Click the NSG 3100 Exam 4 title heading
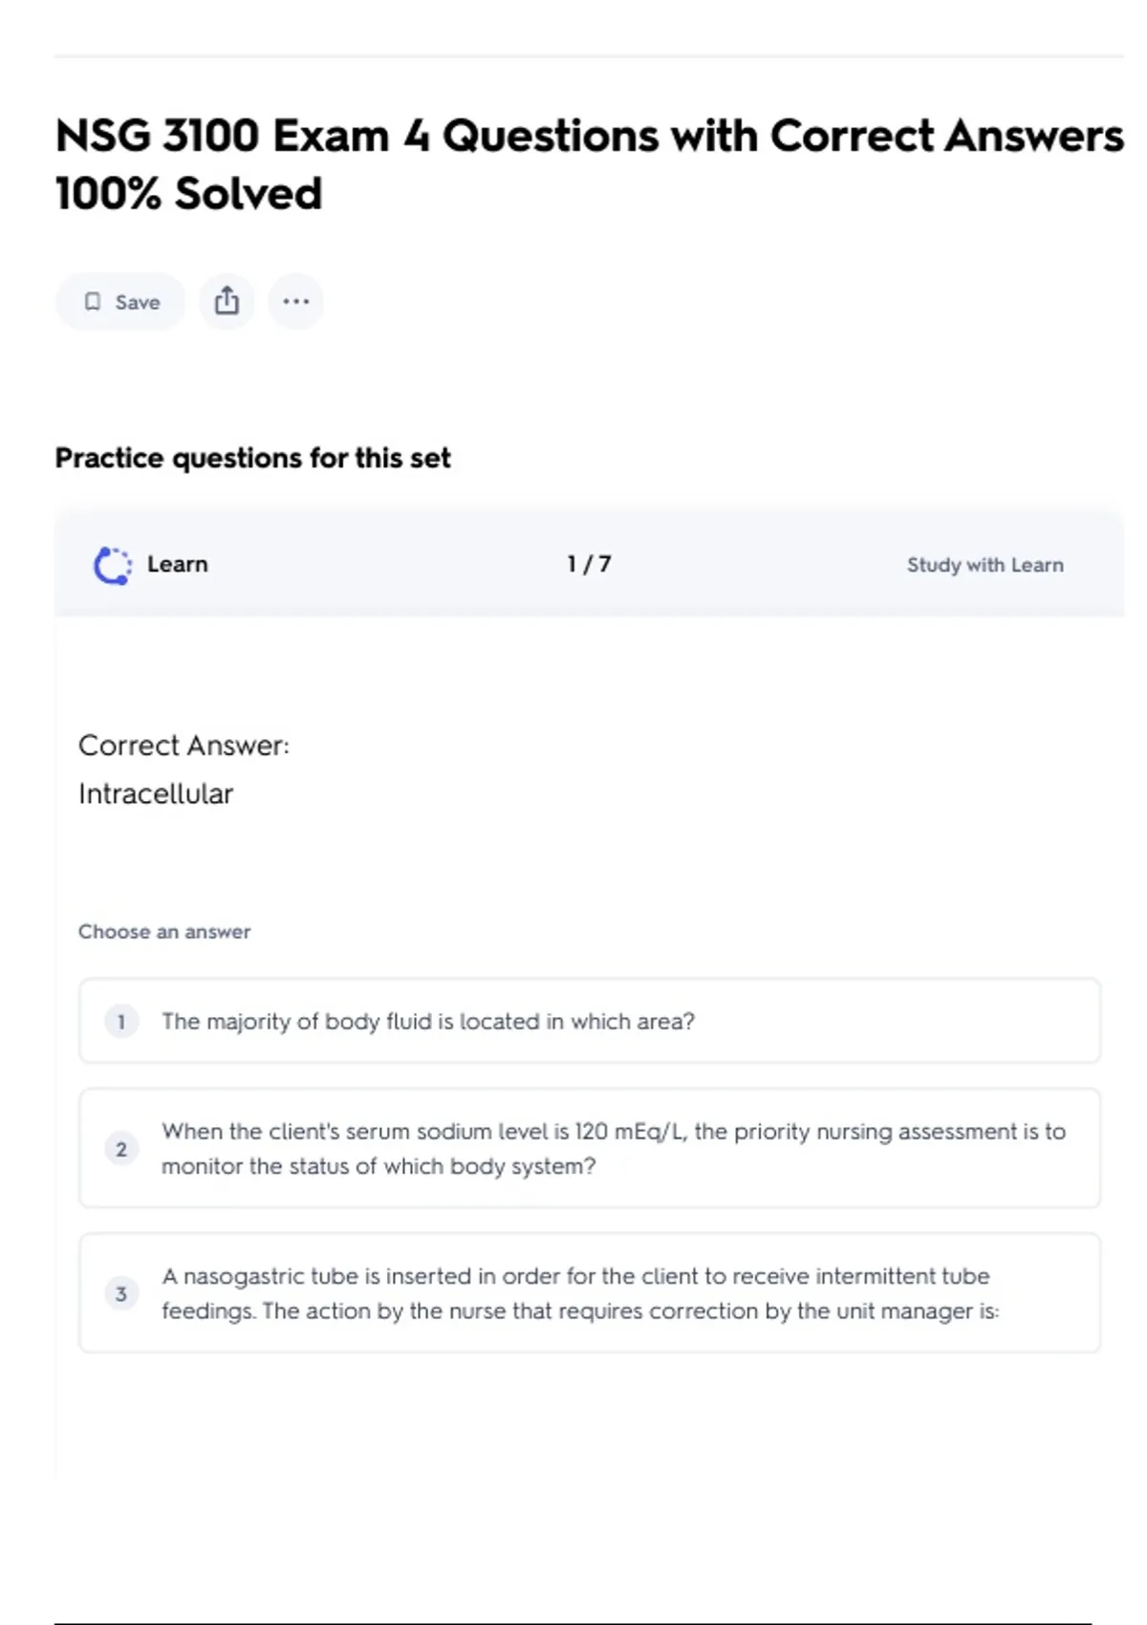This screenshot has height=1625, width=1147. 589,136
